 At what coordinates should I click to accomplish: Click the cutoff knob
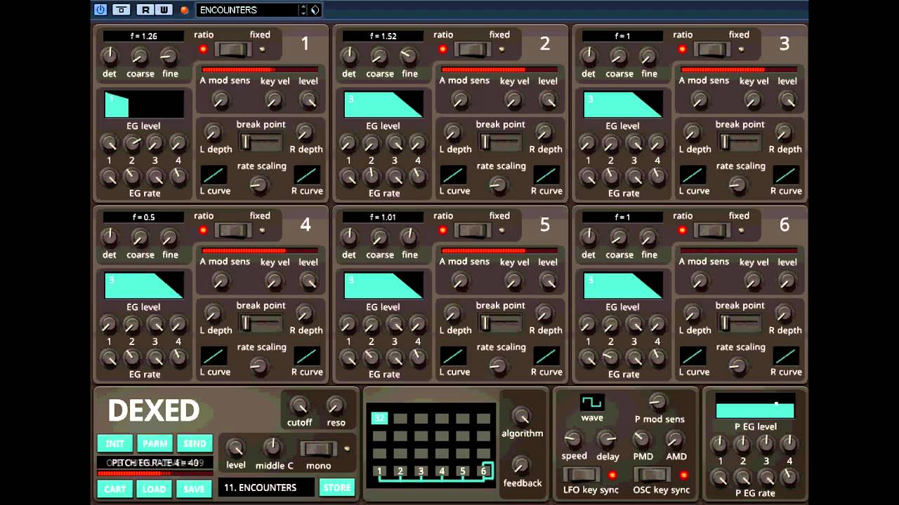point(299,405)
